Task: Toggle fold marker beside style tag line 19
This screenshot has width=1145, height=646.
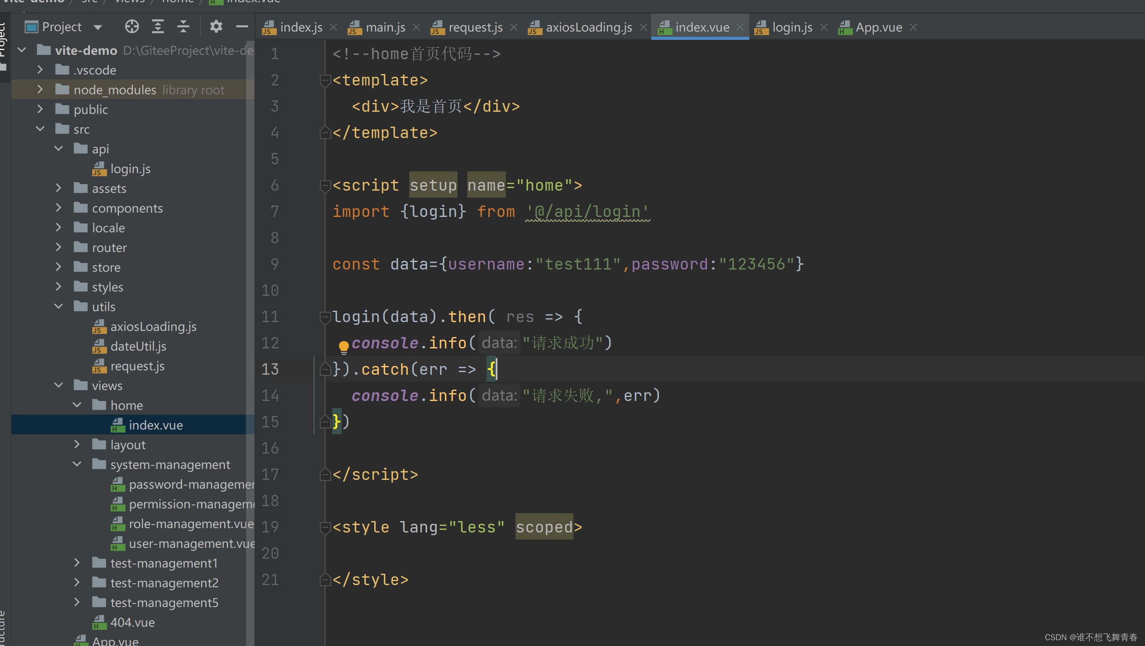Action: tap(325, 528)
